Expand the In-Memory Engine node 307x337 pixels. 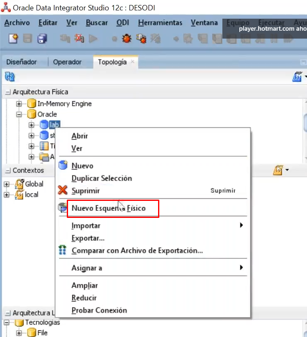[19, 104]
